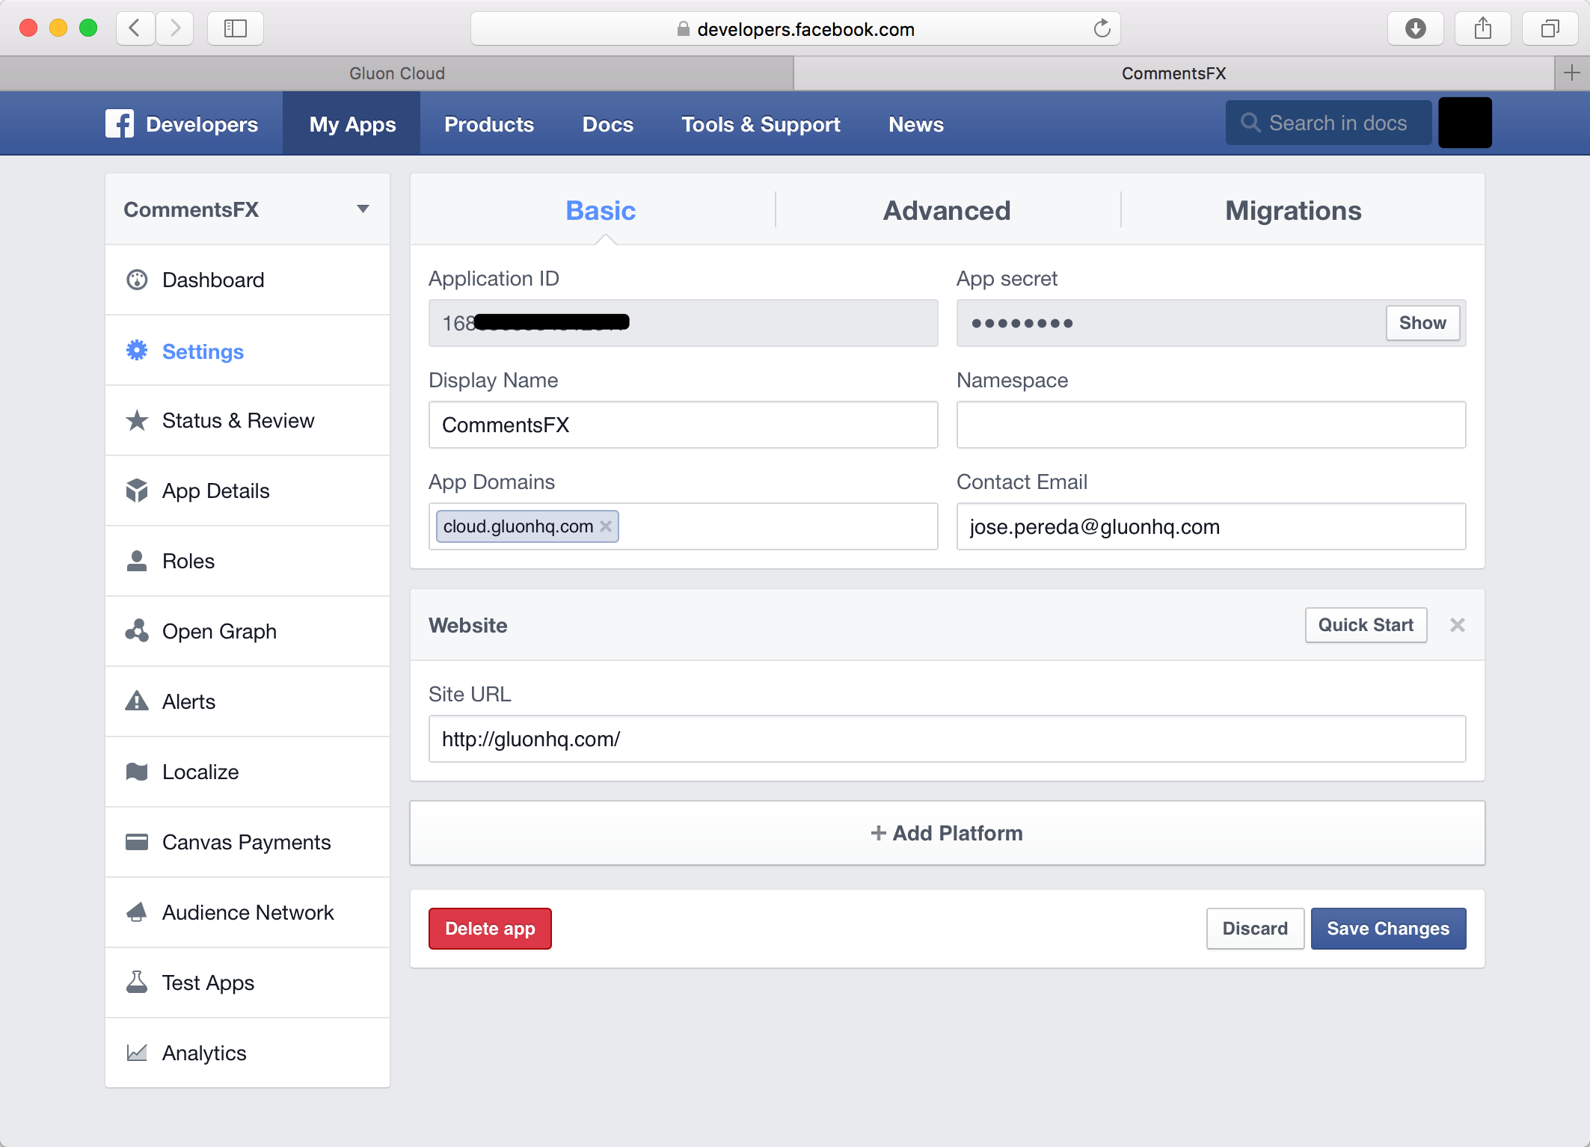
Task: Click the red Delete app button
Action: (x=490, y=929)
